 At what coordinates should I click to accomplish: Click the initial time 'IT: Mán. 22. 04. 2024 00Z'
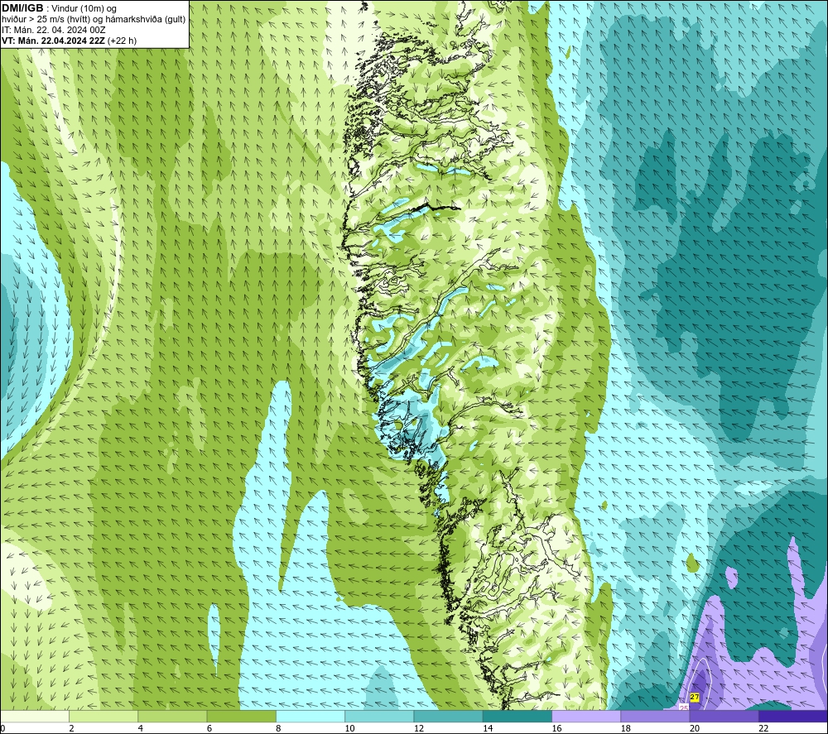coord(53,30)
